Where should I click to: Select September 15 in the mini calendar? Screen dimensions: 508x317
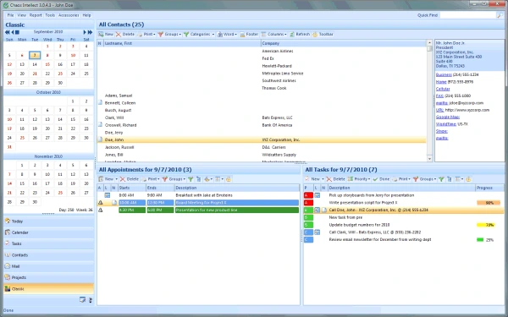pyautogui.click(x=47, y=64)
